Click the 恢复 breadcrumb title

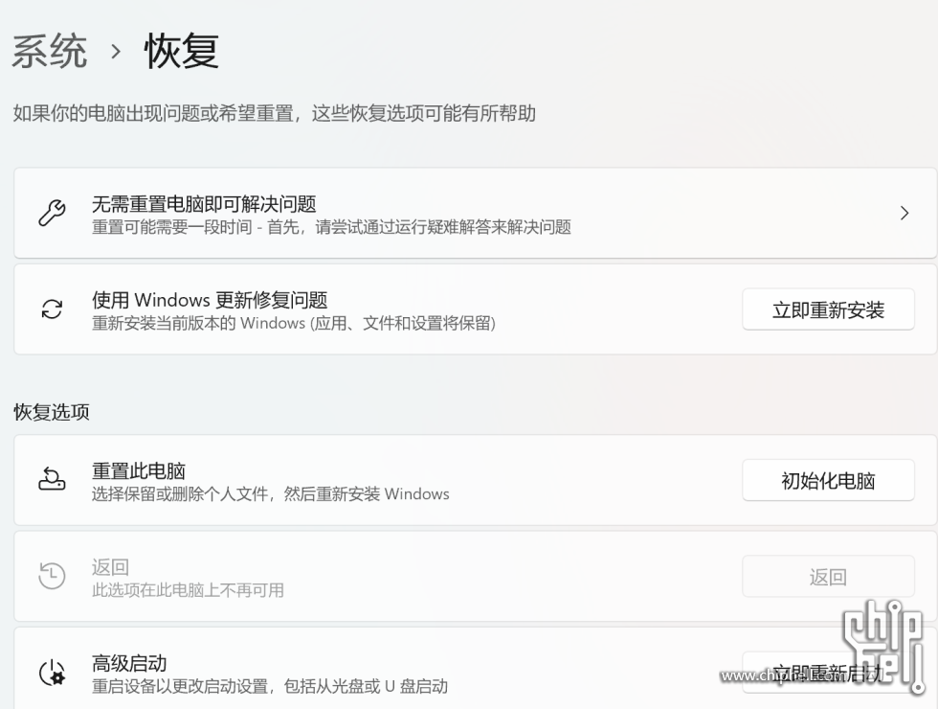point(182,51)
